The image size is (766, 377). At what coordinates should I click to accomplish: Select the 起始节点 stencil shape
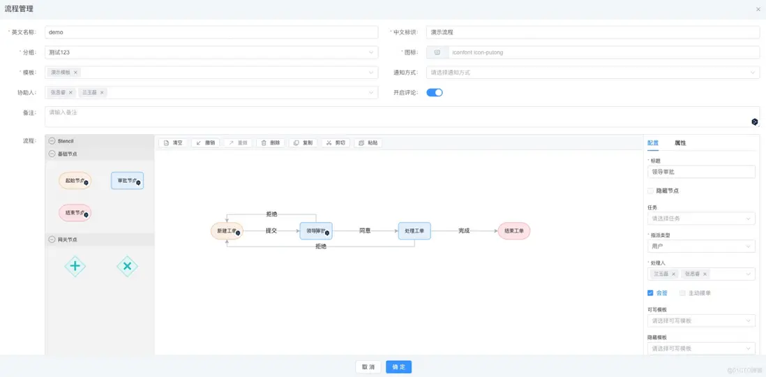[75, 180]
